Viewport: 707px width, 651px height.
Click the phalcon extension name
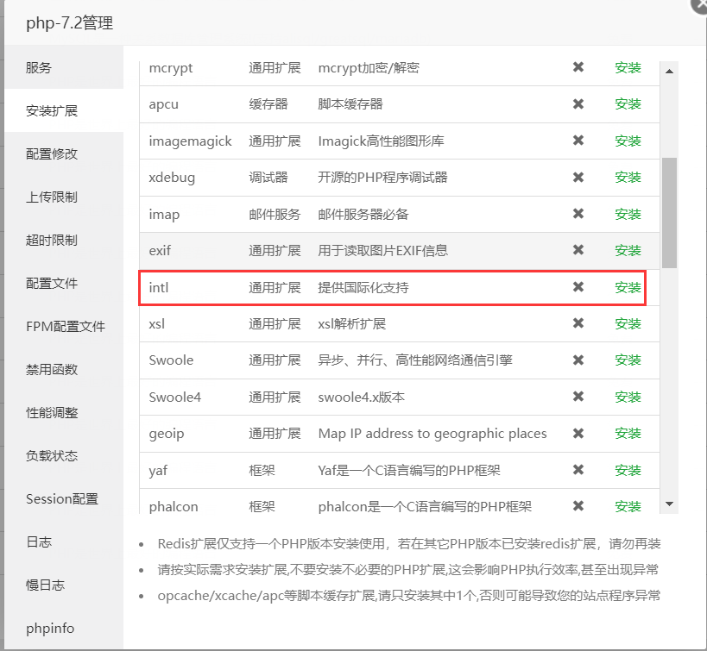tap(174, 507)
